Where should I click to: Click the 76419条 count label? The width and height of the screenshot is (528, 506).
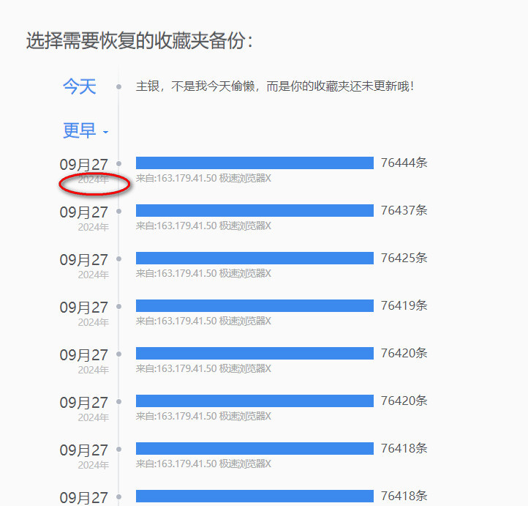404,305
